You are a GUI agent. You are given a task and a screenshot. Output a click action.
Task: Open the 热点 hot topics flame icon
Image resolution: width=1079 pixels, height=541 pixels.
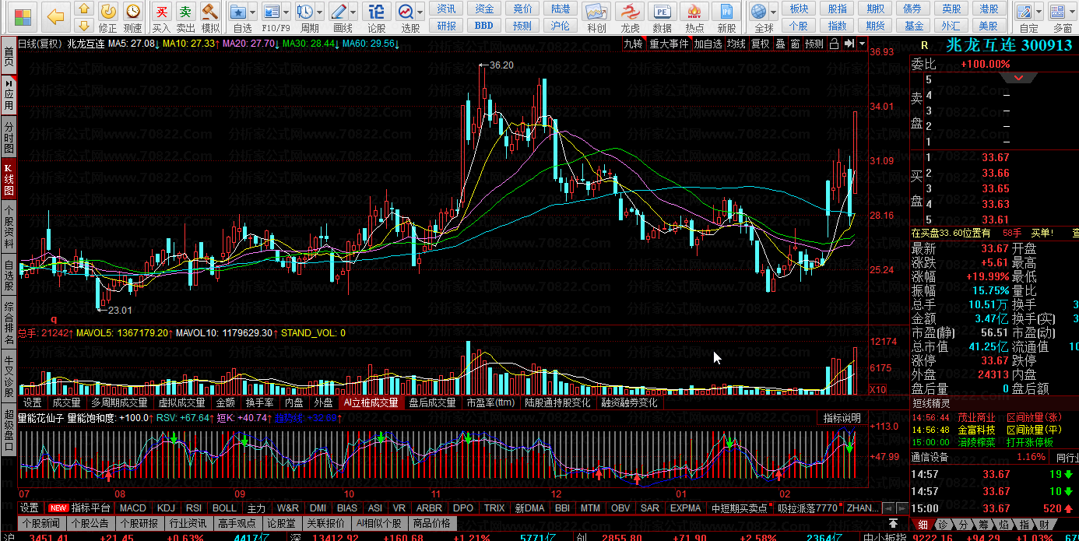(x=694, y=18)
